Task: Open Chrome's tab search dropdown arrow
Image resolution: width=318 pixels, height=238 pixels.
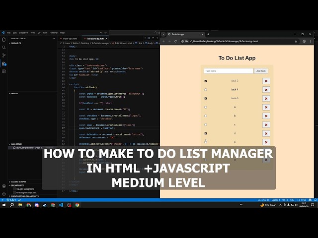Action: (163, 34)
